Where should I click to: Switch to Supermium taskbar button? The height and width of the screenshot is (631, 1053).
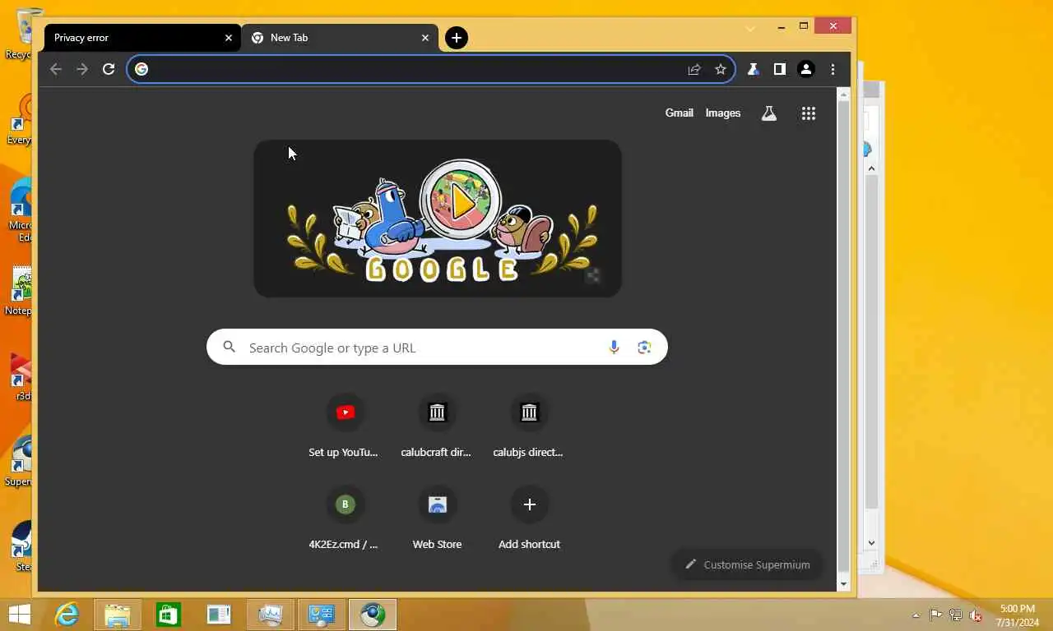point(373,615)
